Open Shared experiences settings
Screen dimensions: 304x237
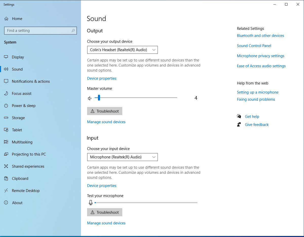click(40, 166)
